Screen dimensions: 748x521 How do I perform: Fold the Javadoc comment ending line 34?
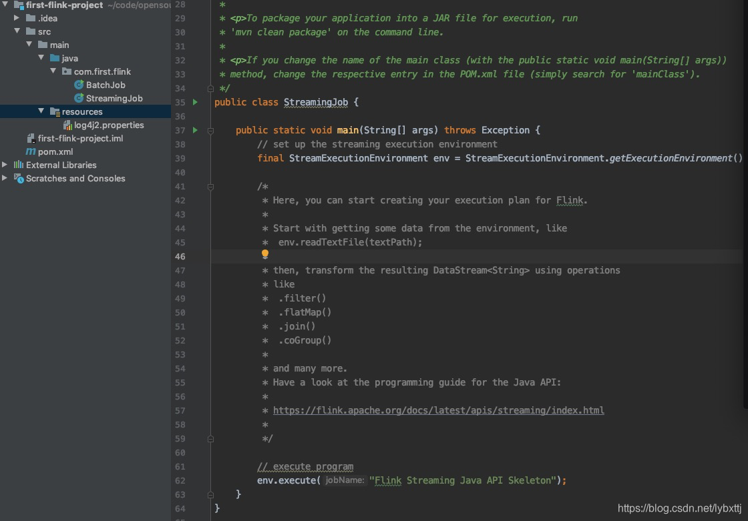click(x=210, y=88)
